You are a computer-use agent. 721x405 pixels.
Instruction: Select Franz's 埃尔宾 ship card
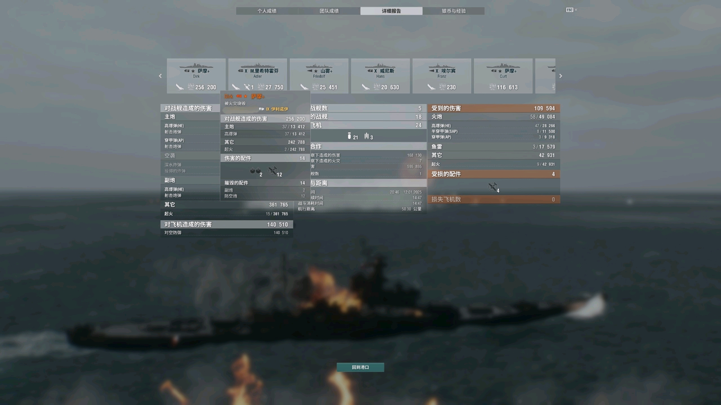tap(442, 76)
